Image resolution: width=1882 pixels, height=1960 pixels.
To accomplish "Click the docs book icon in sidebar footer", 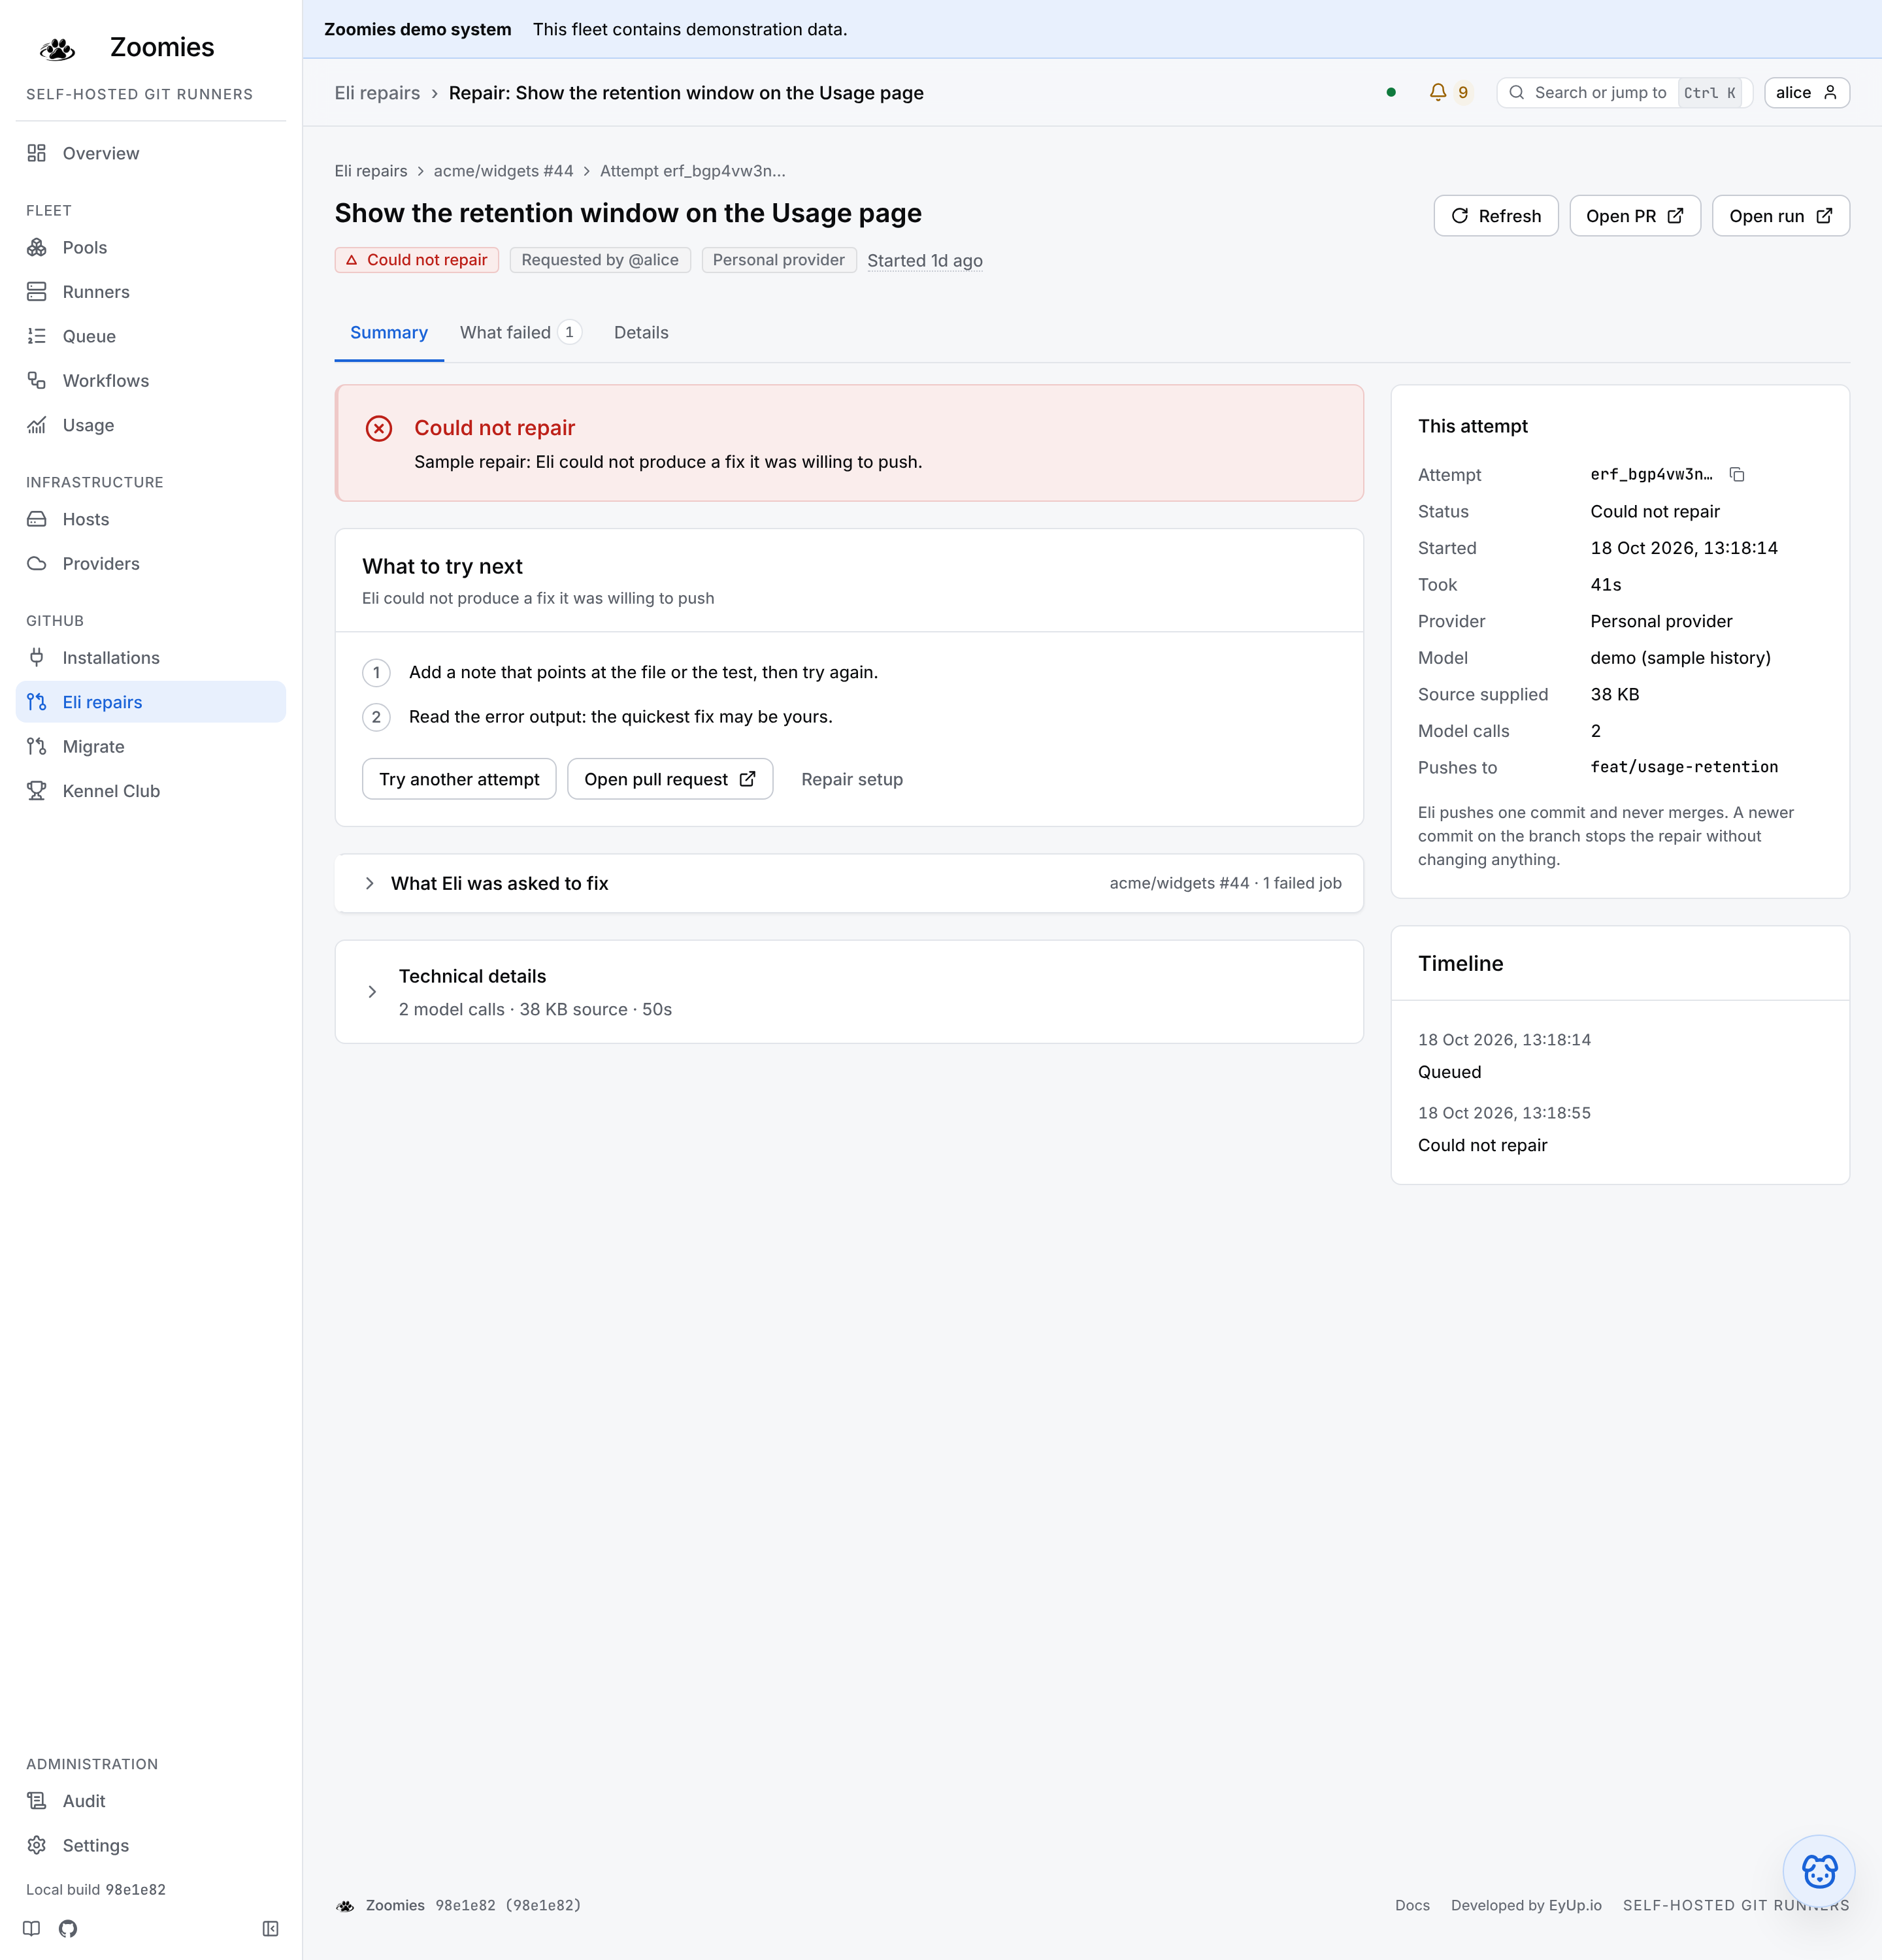I will click(x=32, y=1929).
